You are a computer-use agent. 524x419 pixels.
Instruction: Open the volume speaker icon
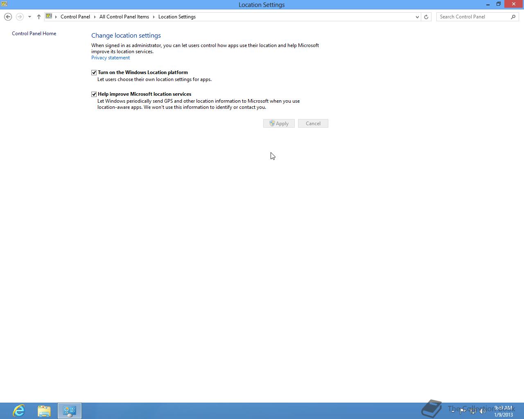(483, 411)
